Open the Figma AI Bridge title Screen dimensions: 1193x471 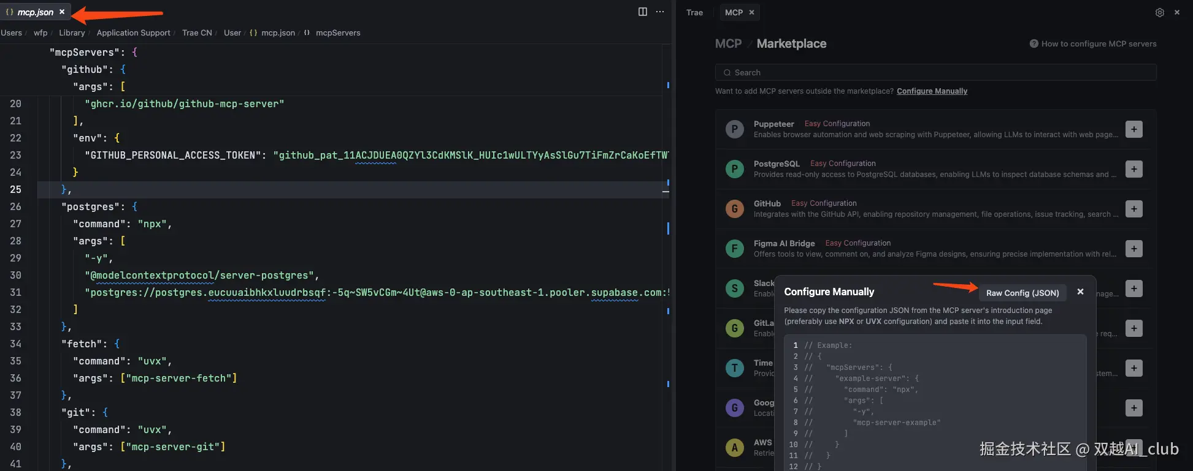click(x=784, y=243)
